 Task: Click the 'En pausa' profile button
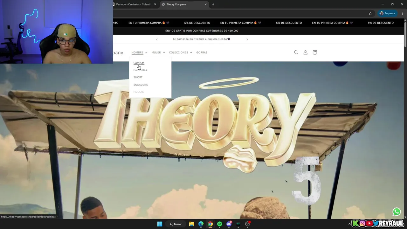coord(387,13)
